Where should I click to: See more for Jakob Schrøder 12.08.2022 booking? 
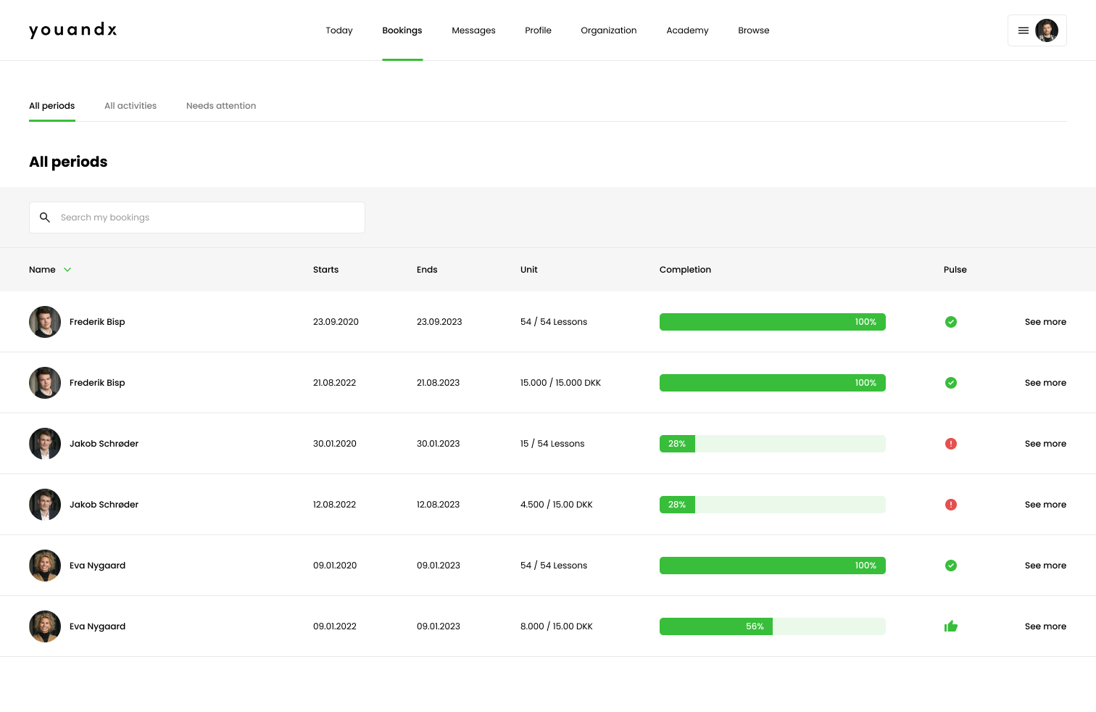1045,505
